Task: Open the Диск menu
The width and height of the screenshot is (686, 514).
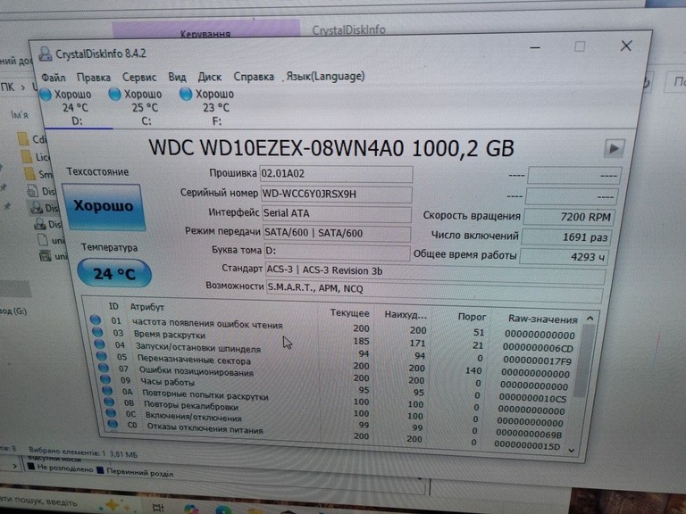Action: tap(210, 77)
